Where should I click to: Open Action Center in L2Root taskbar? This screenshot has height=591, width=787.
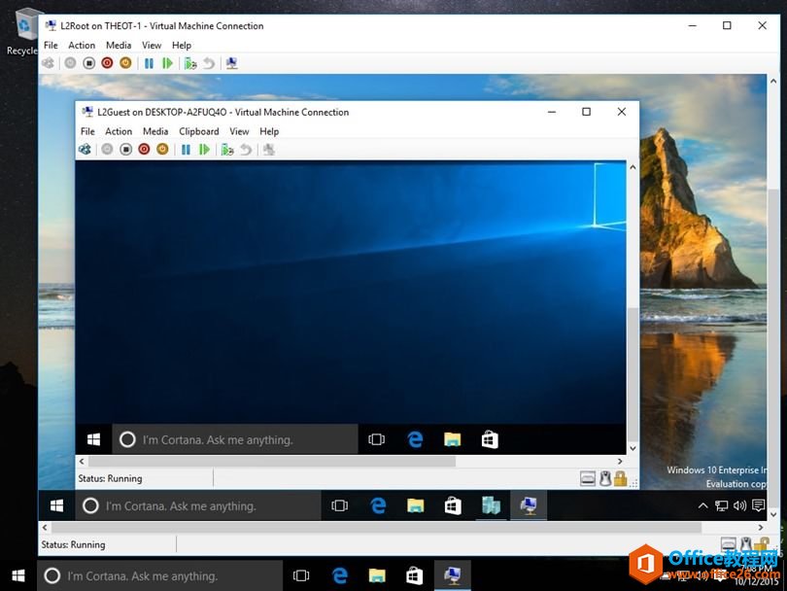coord(759,505)
